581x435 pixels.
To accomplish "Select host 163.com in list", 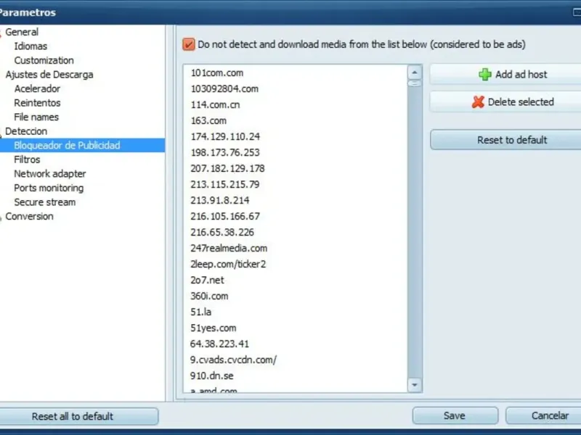I will coord(208,120).
